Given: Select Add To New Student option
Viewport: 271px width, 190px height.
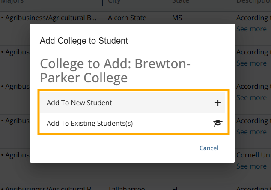Looking at the screenshot, I should coord(132,103).
